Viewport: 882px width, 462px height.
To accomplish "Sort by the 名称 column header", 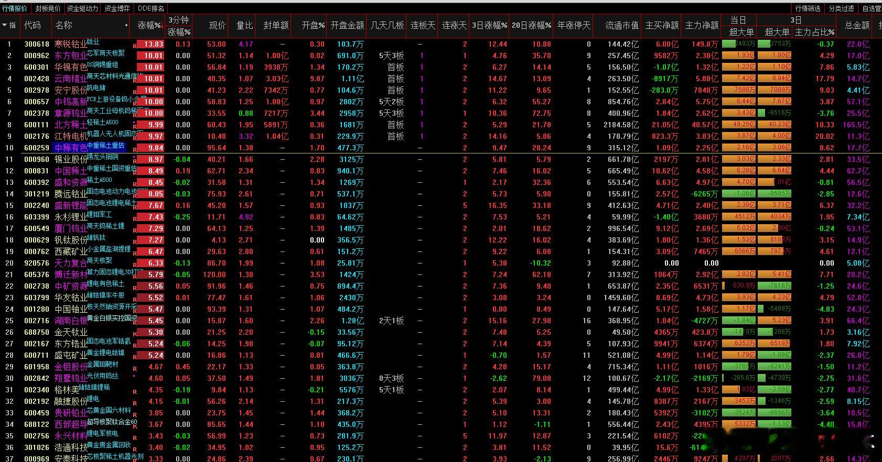I will coord(64,25).
